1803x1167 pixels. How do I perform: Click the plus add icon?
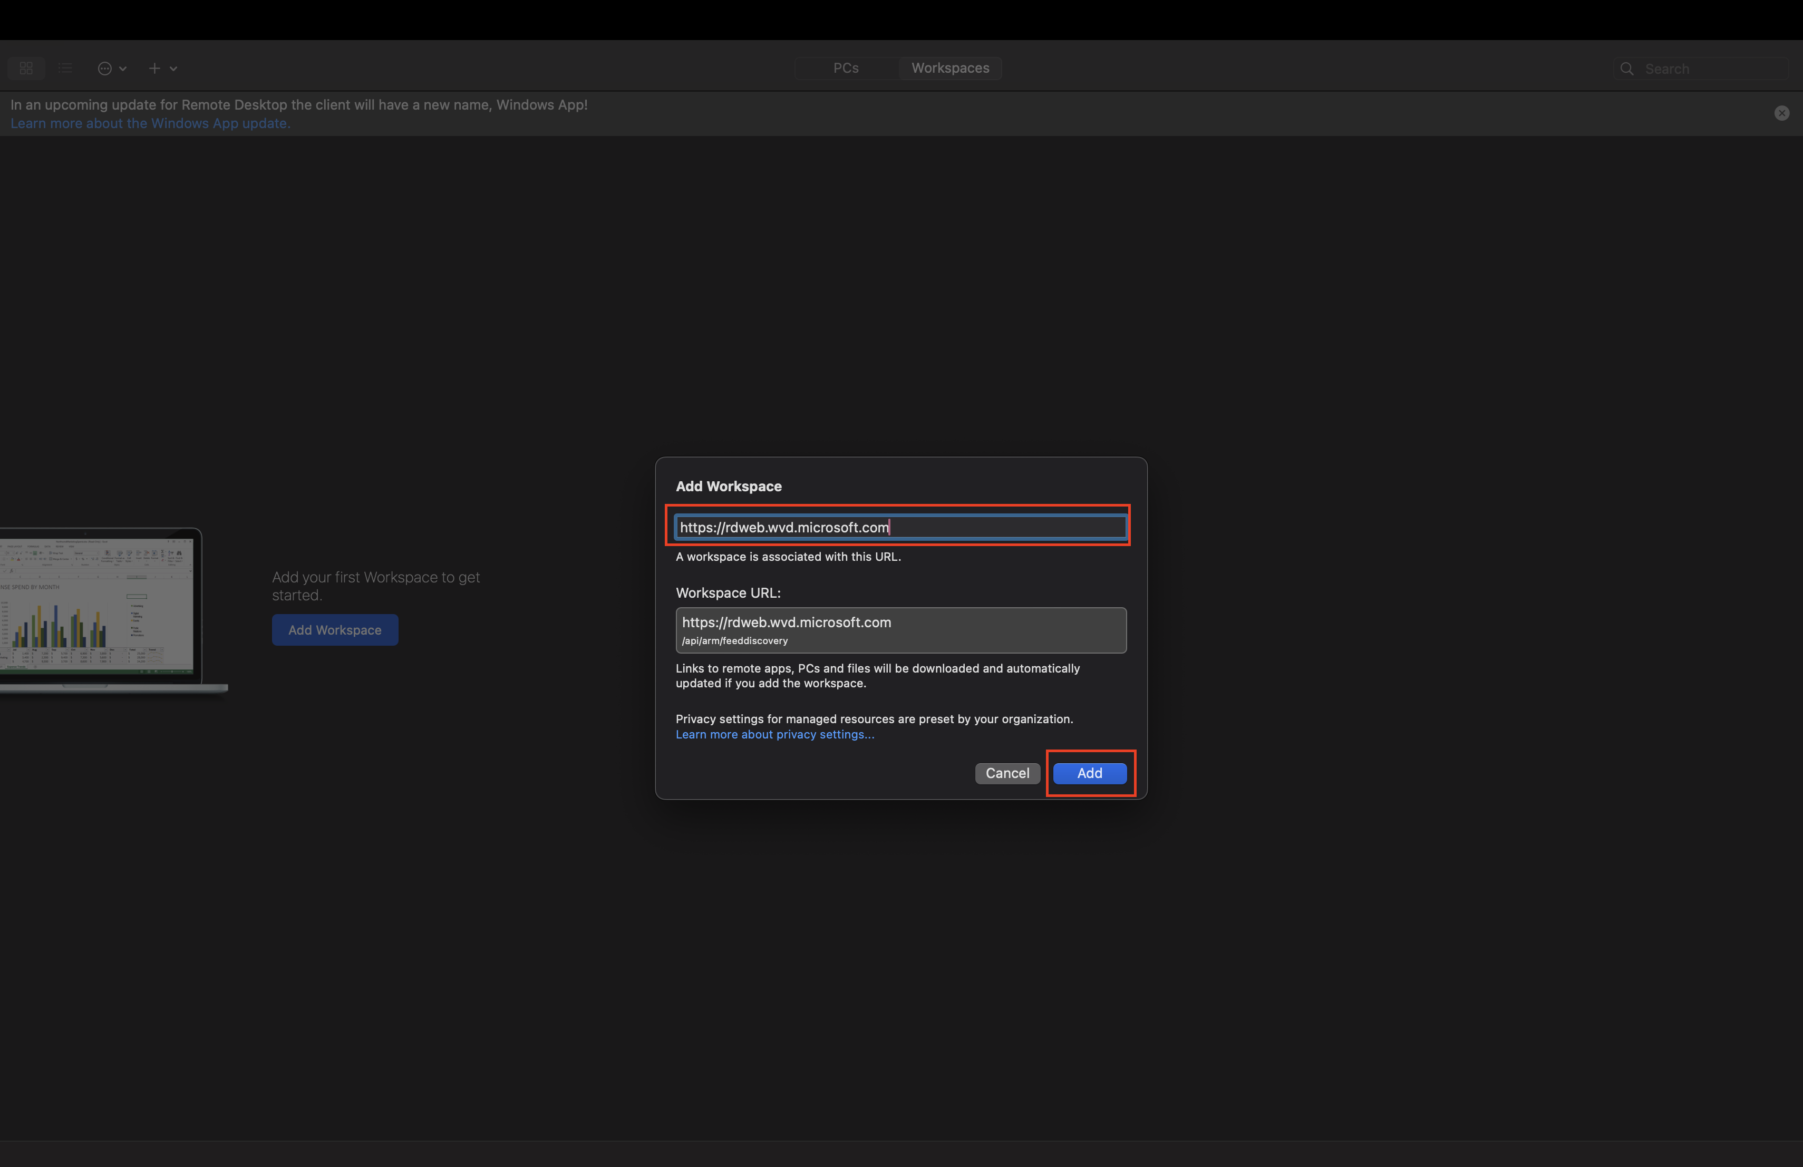click(154, 68)
